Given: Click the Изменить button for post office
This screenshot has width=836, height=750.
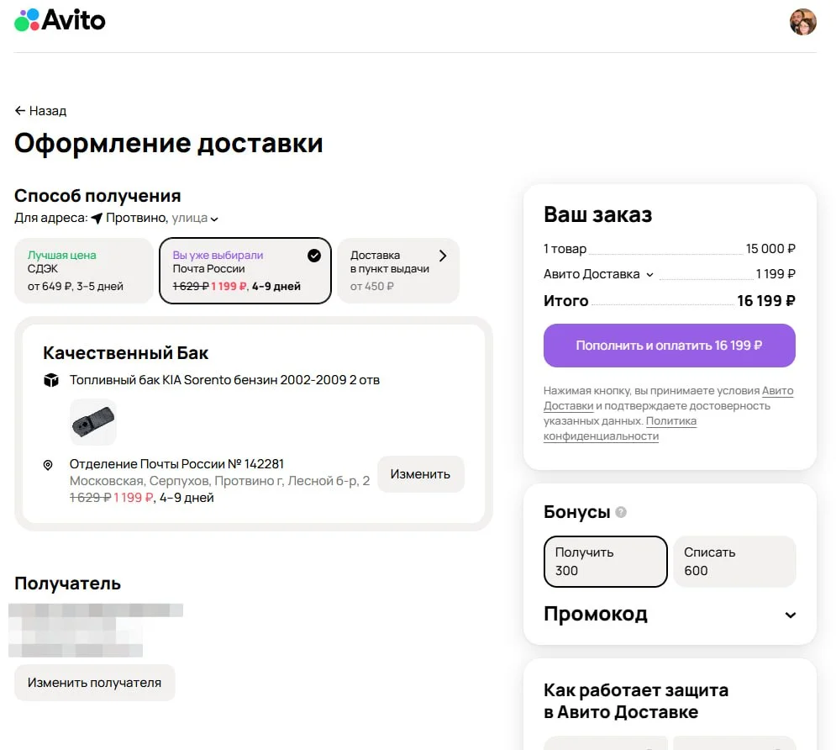Looking at the screenshot, I should 421,473.
